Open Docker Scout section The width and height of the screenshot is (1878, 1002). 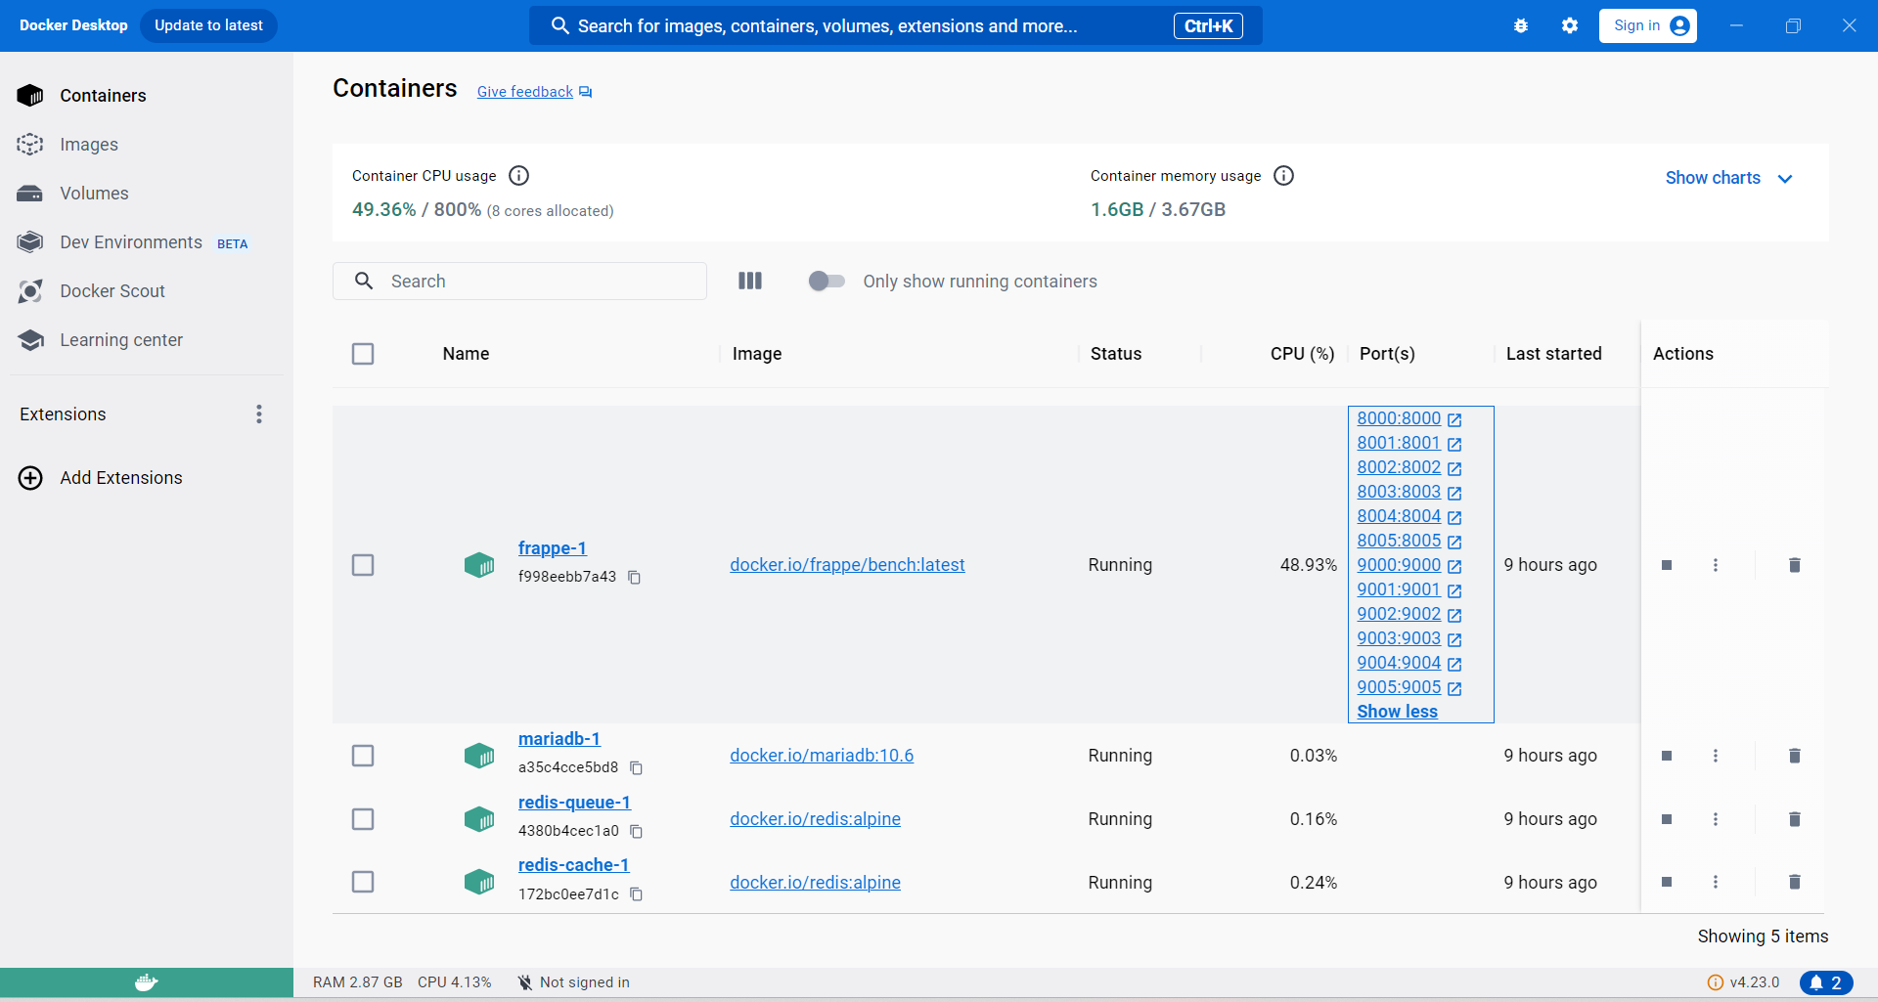(147, 291)
